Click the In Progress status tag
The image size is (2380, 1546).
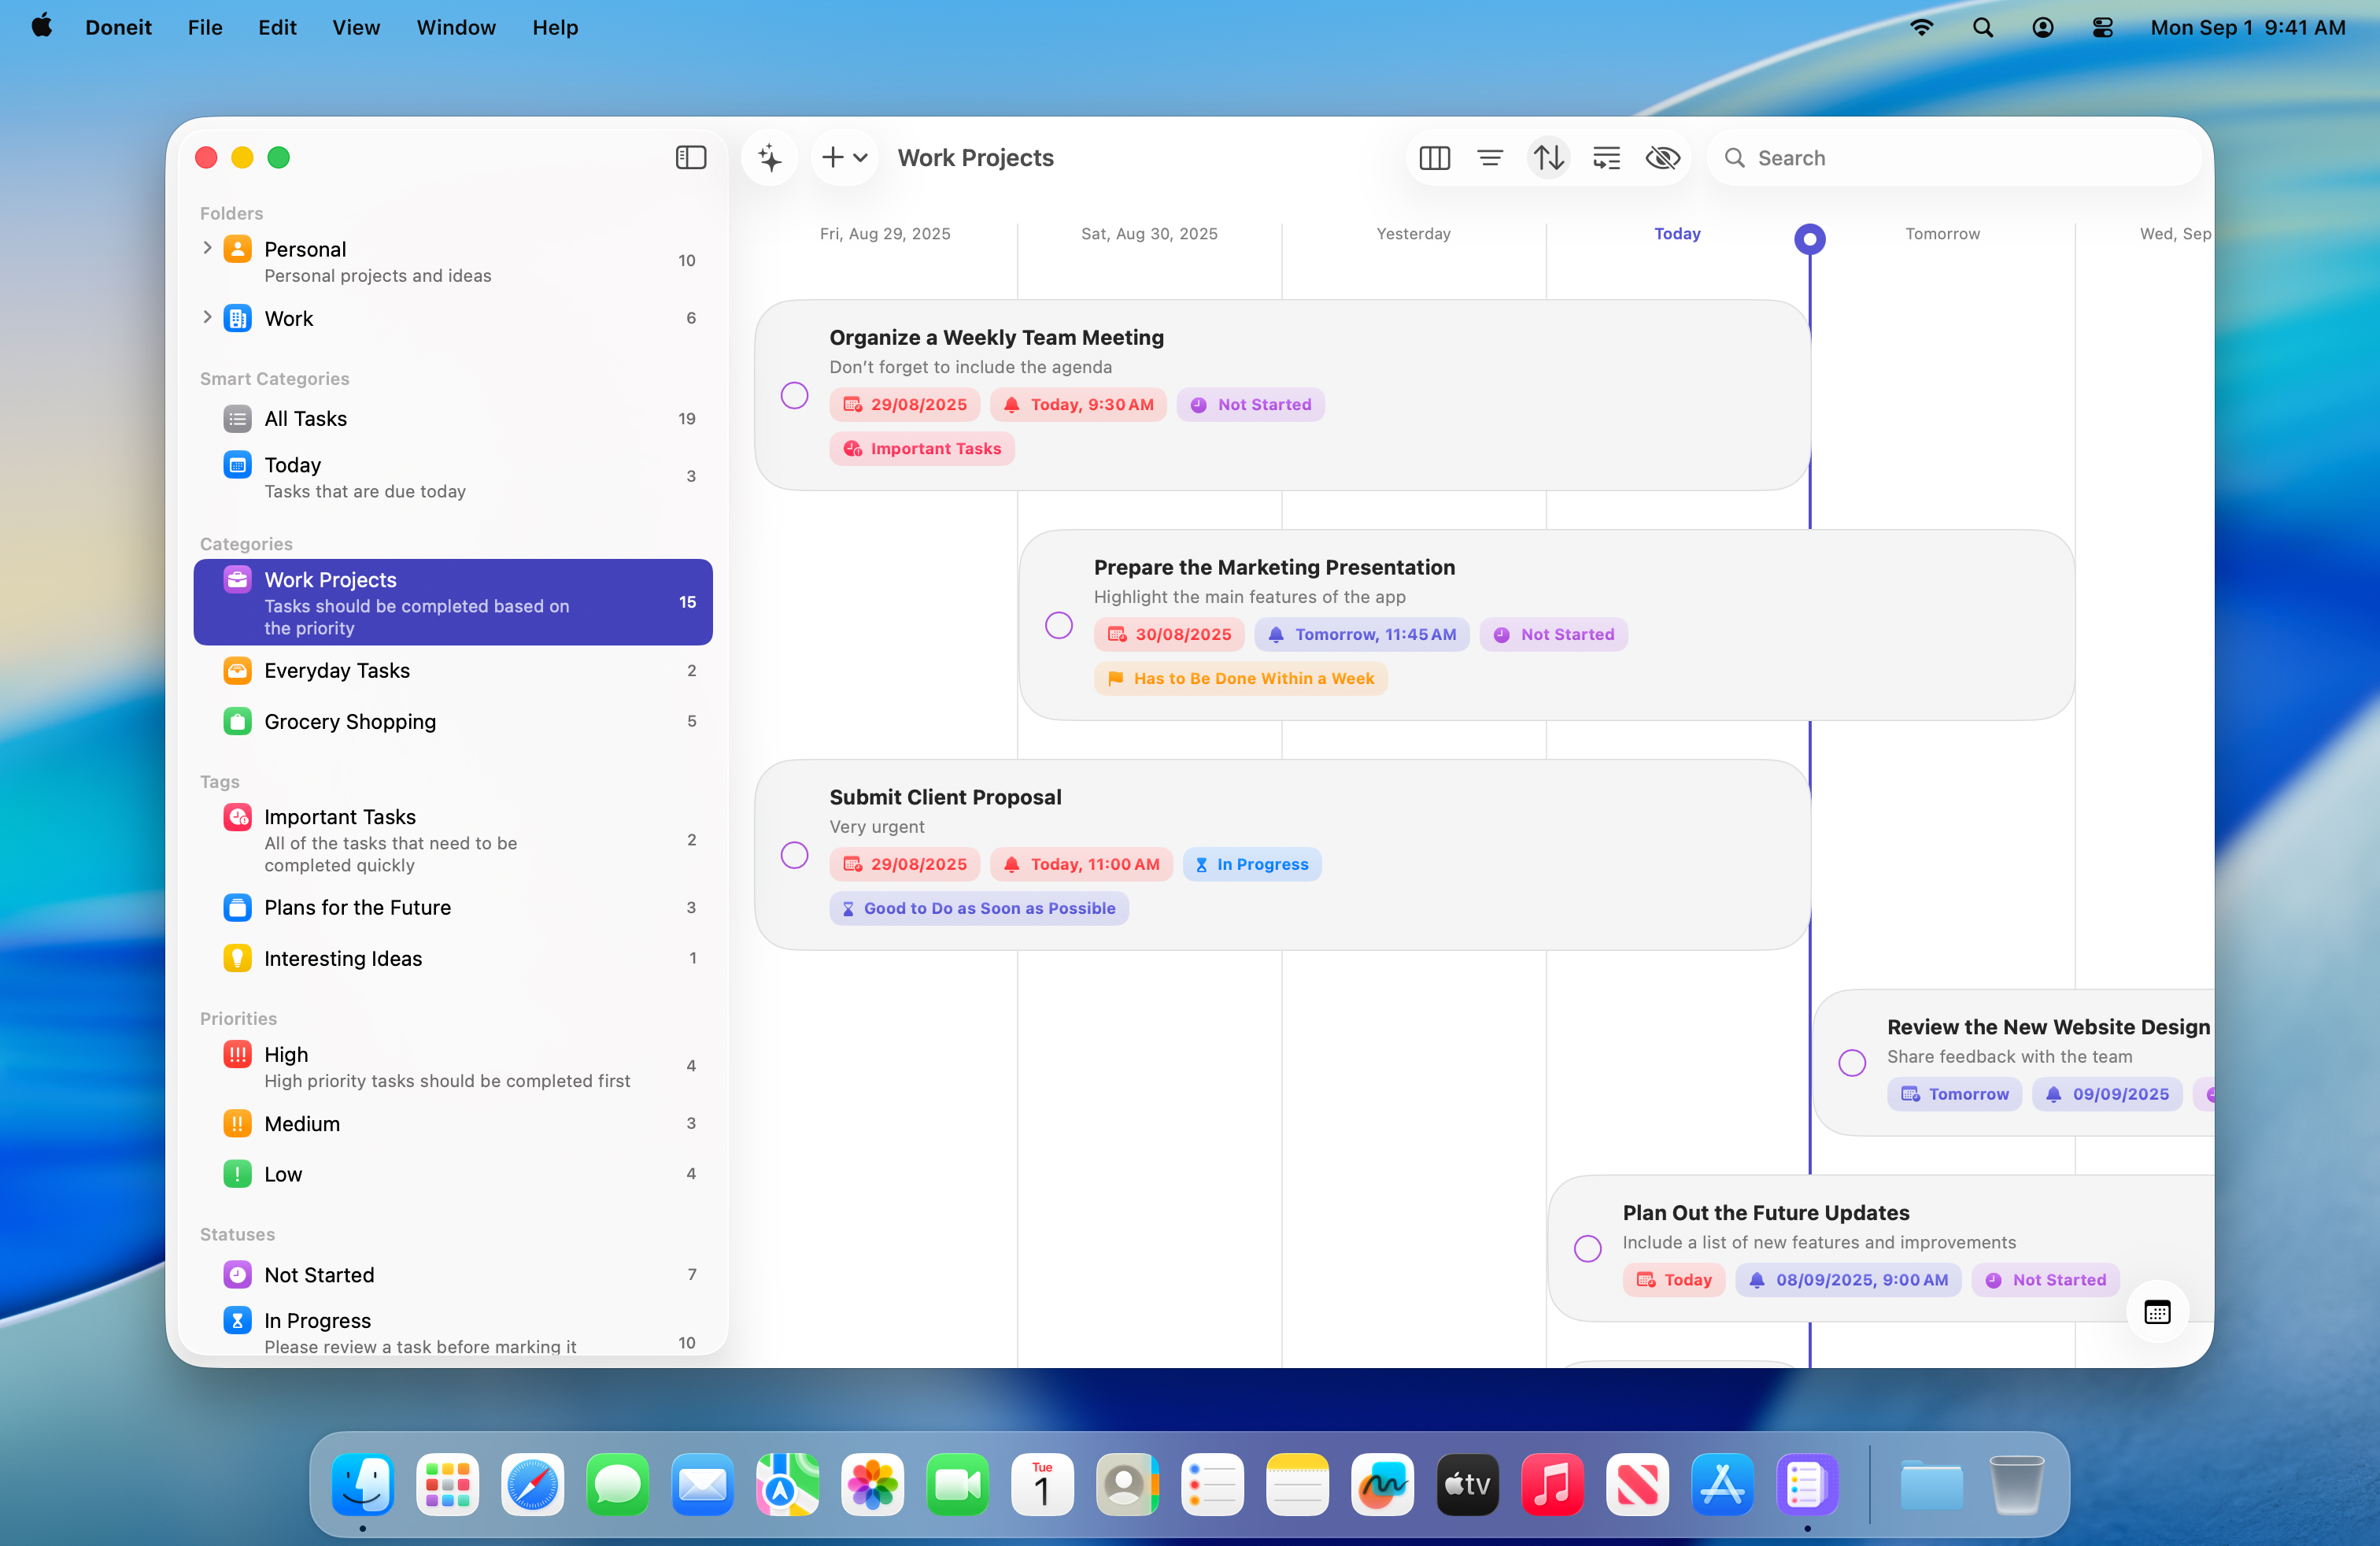1251,864
